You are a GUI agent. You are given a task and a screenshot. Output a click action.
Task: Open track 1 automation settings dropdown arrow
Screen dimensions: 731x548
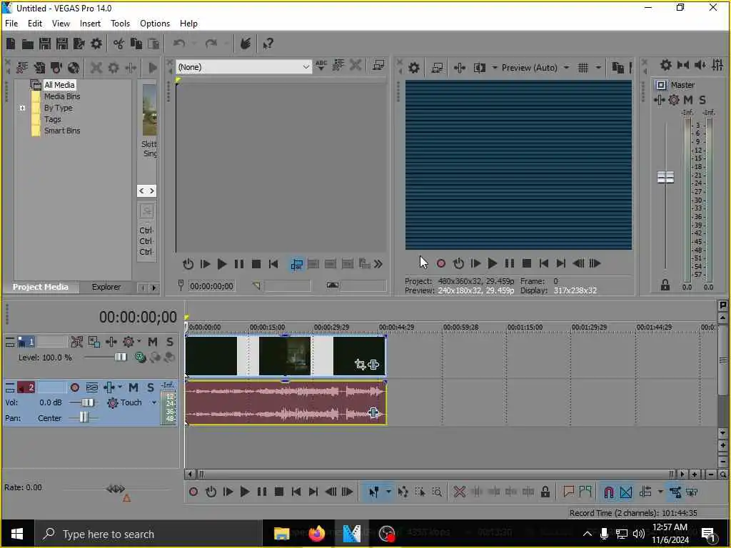(x=139, y=342)
